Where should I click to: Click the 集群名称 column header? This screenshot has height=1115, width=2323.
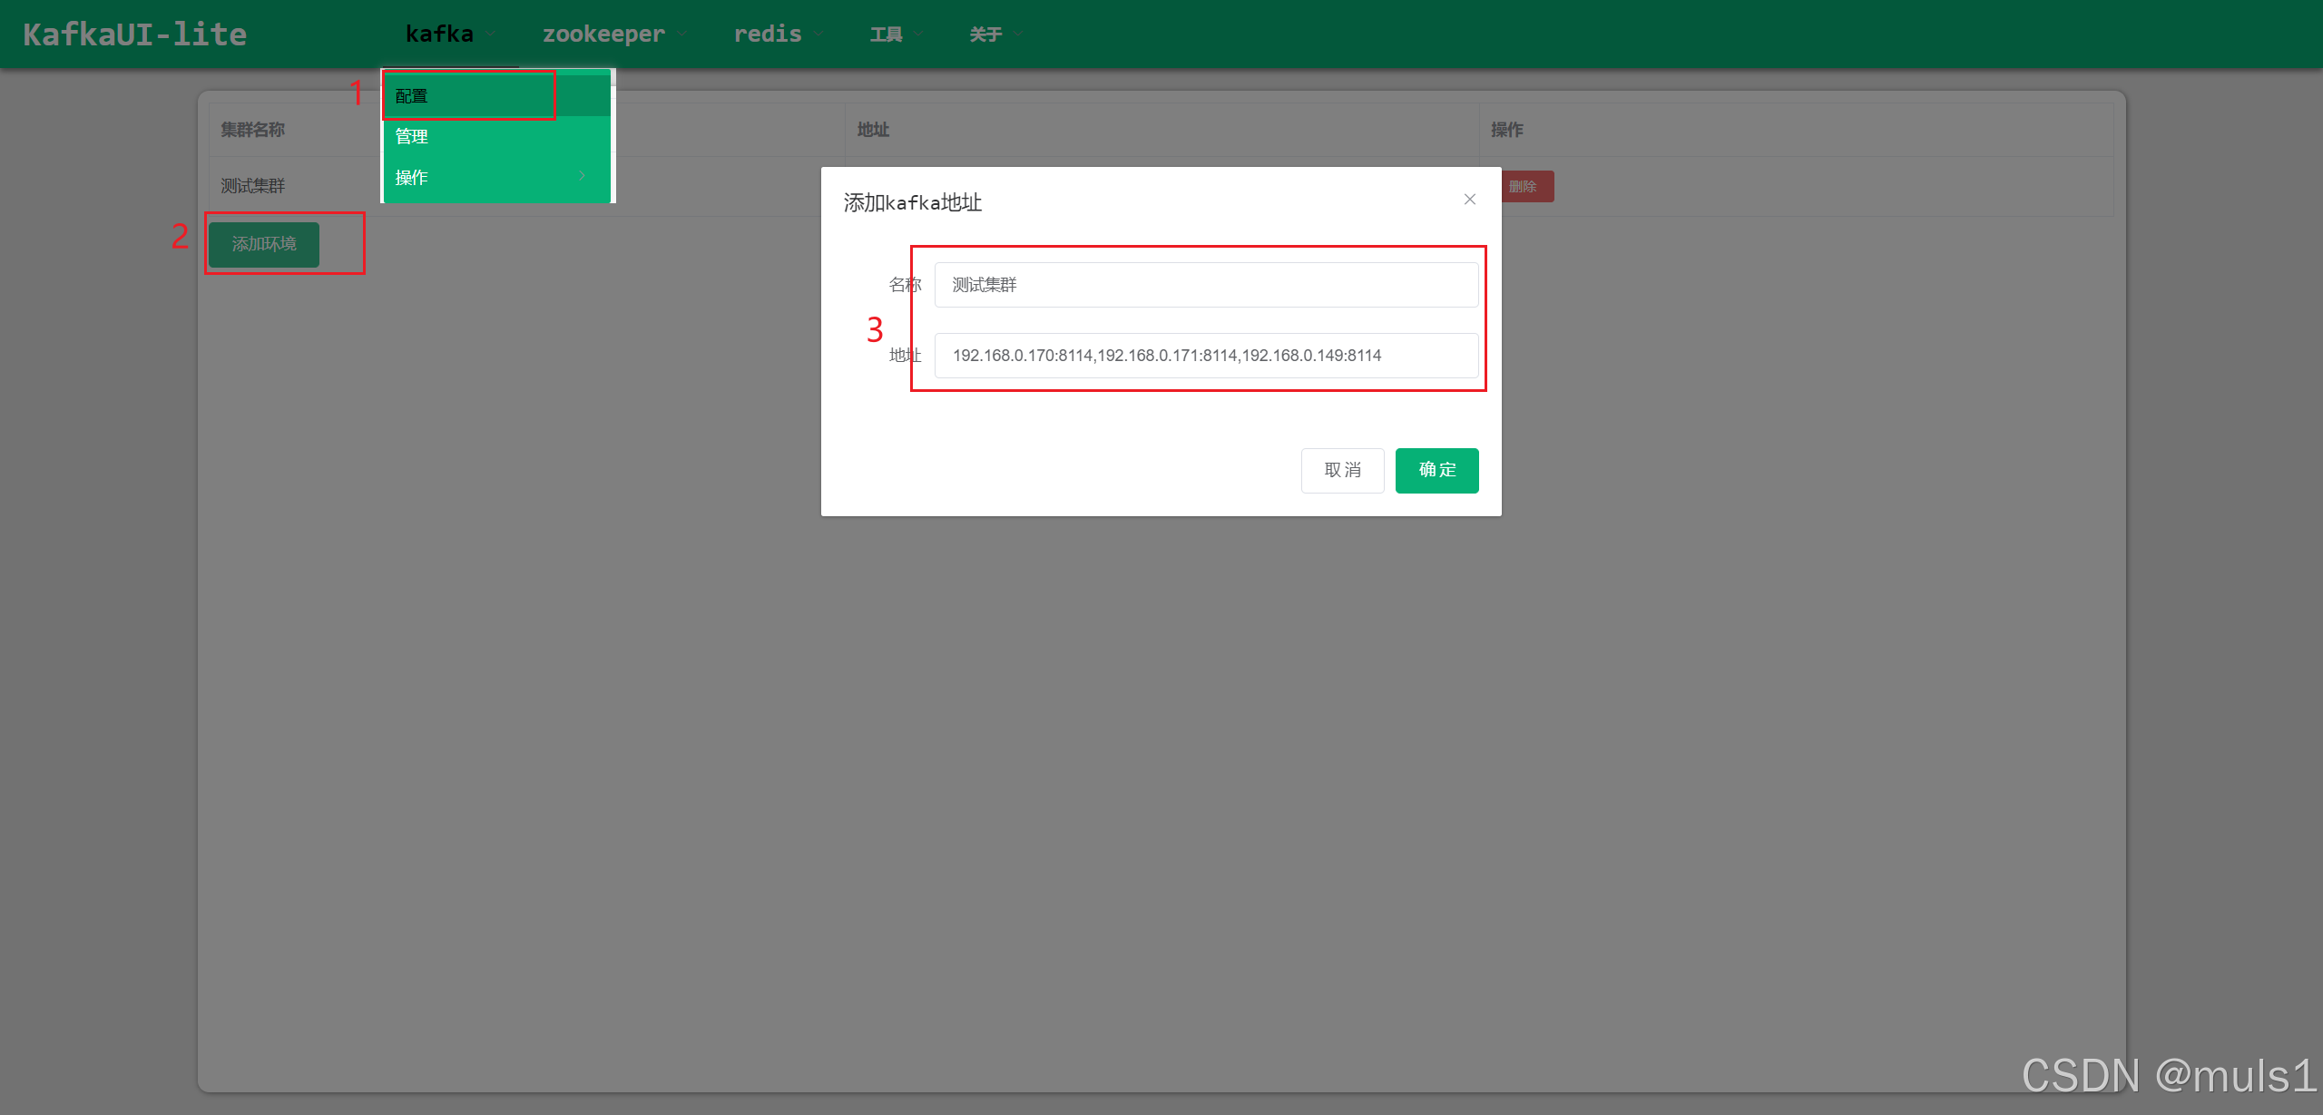[x=253, y=130]
